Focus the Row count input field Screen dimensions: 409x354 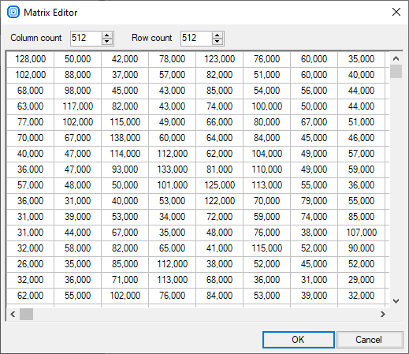click(196, 39)
